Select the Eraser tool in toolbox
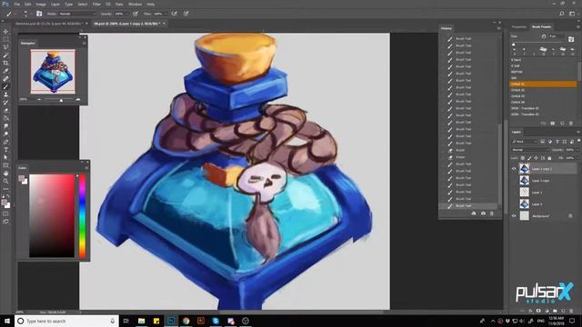Screen dimensions: 582x327 (x=5, y=110)
